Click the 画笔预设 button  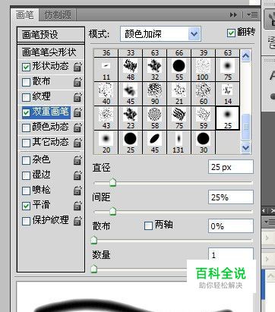51,35
